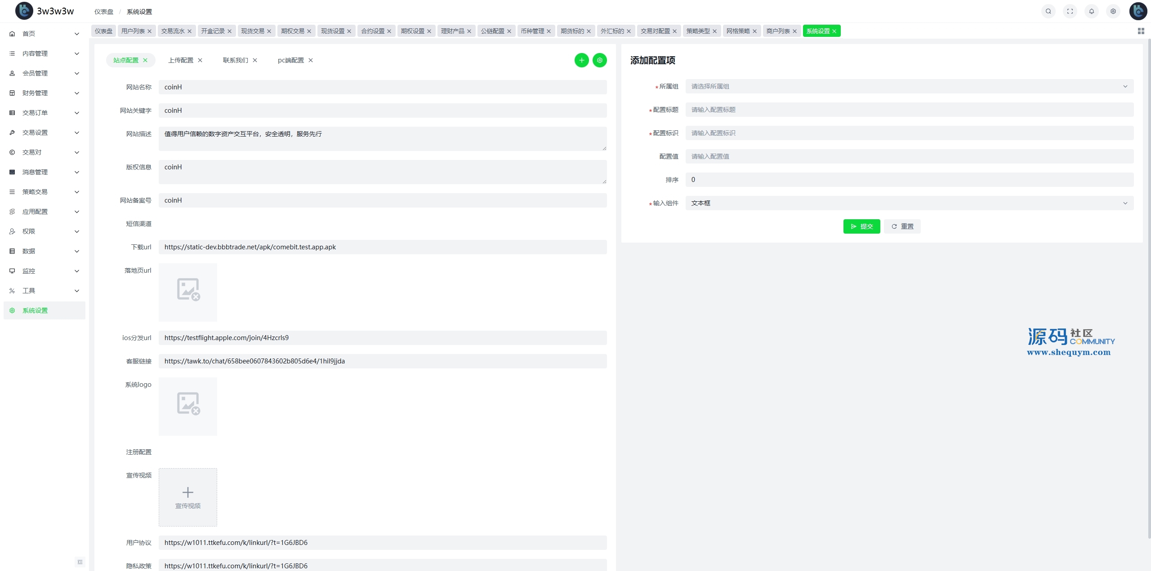The height and width of the screenshot is (571, 1151).
Task: Collapse sidebar using bottom fold icon
Action: (x=80, y=562)
